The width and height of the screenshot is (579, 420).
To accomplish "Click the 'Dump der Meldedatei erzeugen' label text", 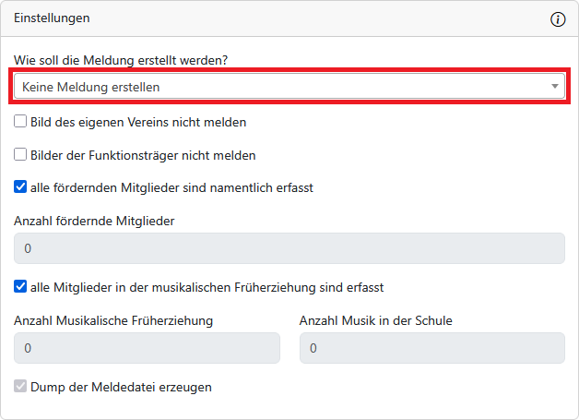I will (x=121, y=387).
